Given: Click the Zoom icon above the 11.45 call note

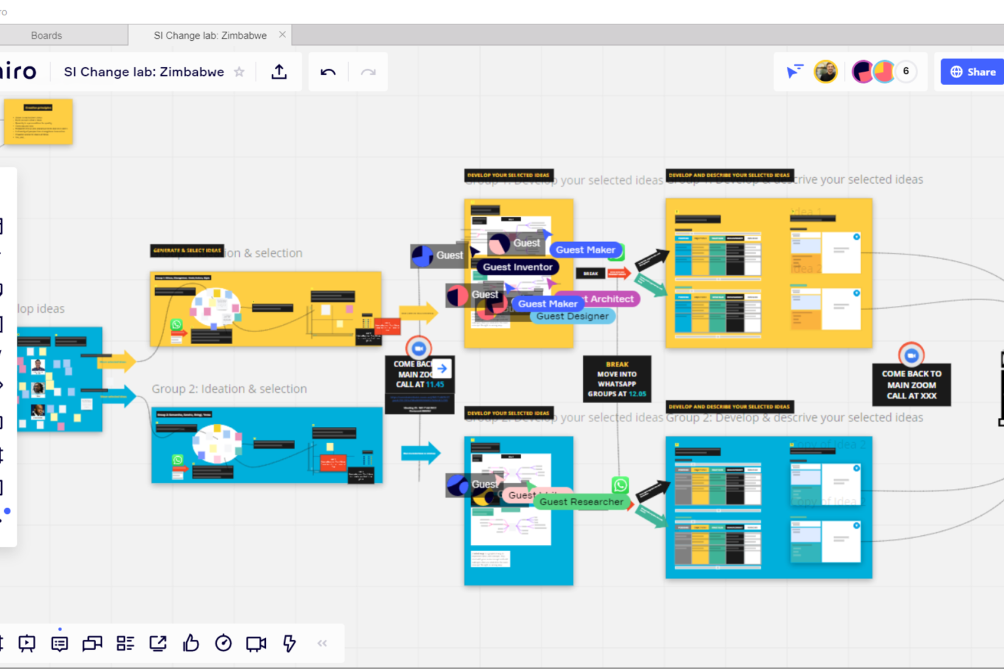Looking at the screenshot, I should coord(419,348).
